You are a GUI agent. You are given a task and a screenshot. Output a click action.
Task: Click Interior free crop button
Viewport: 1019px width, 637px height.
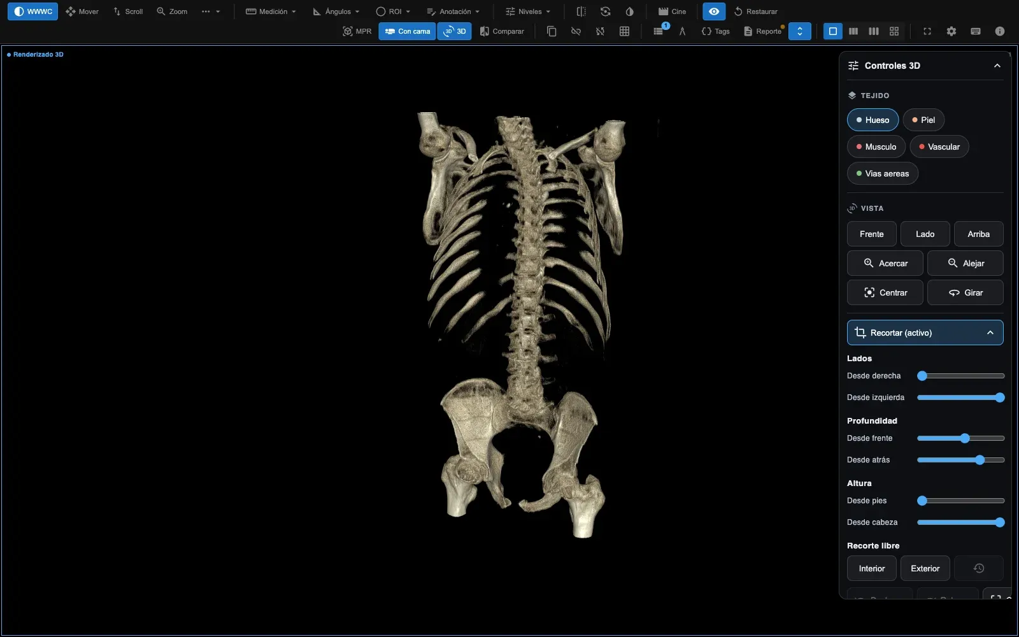click(872, 568)
